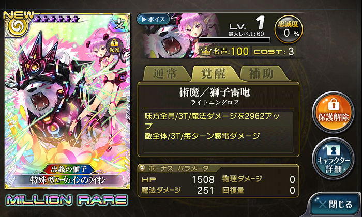The image size is (362, 217).
Task: Tap the 保護解除 unlock button
Action: tap(333, 112)
